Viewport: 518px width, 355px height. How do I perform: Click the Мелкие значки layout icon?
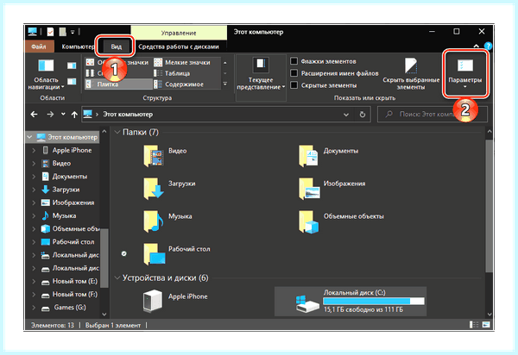[x=158, y=62]
